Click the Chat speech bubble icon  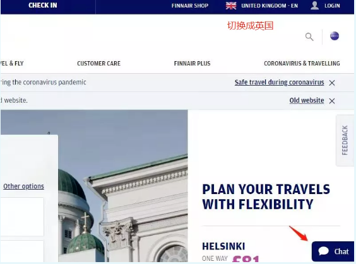point(324,251)
